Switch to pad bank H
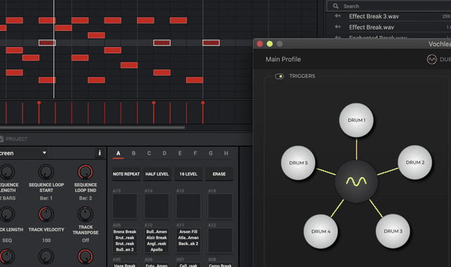Image resolution: width=451 pixels, height=267 pixels. [x=226, y=153]
